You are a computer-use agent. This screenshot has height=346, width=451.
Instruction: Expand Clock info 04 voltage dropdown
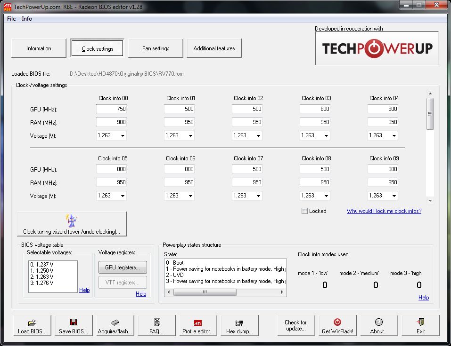394,135
